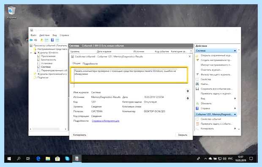This screenshot has height=167, width=262.
Task: Launch Microsoft Edge from the taskbar
Action: pos(38,159)
